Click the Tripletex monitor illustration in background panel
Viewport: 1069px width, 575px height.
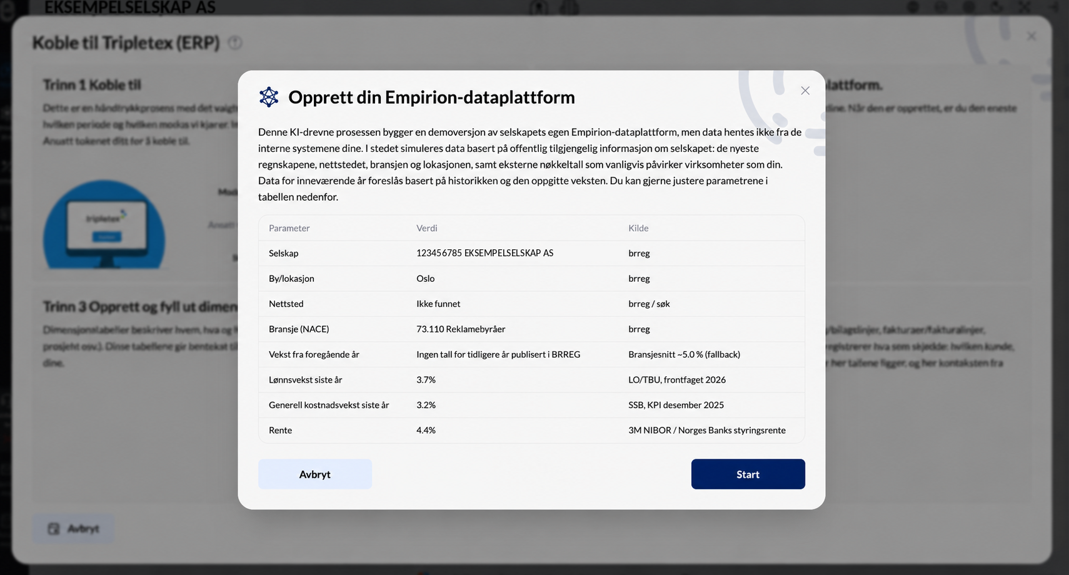104,225
